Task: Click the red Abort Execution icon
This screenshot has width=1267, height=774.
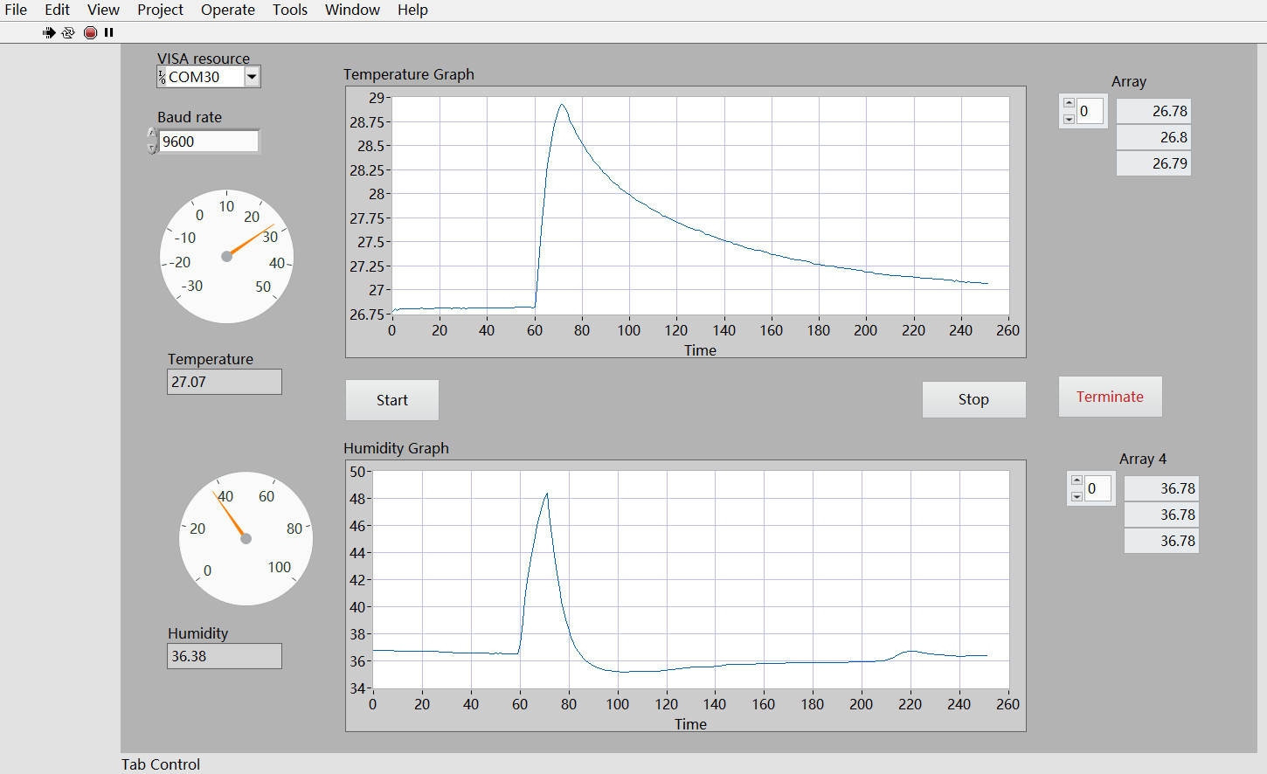Action: pyautogui.click(x=90, y=32)
